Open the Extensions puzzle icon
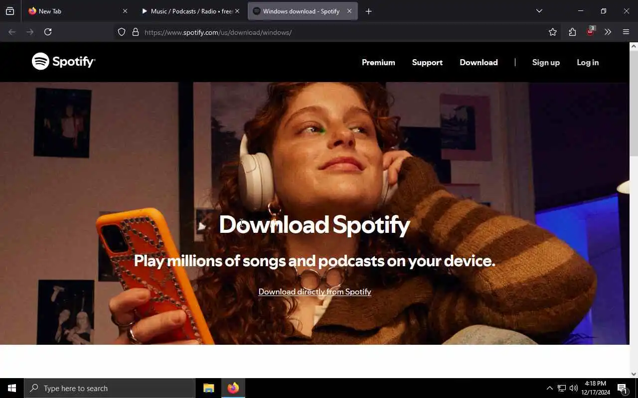 572,32
